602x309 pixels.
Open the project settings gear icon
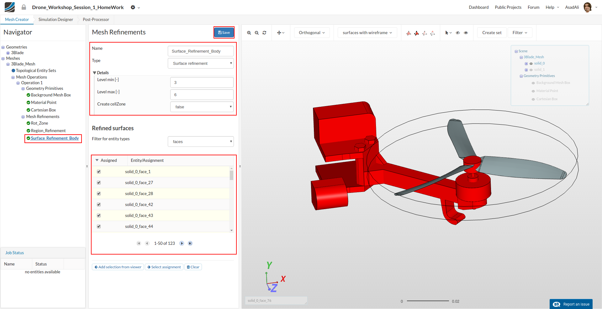pyautogui.click(x=133, y=7)
